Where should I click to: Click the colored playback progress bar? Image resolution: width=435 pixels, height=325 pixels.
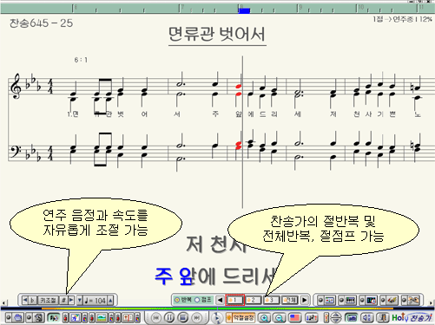[217, 309]
